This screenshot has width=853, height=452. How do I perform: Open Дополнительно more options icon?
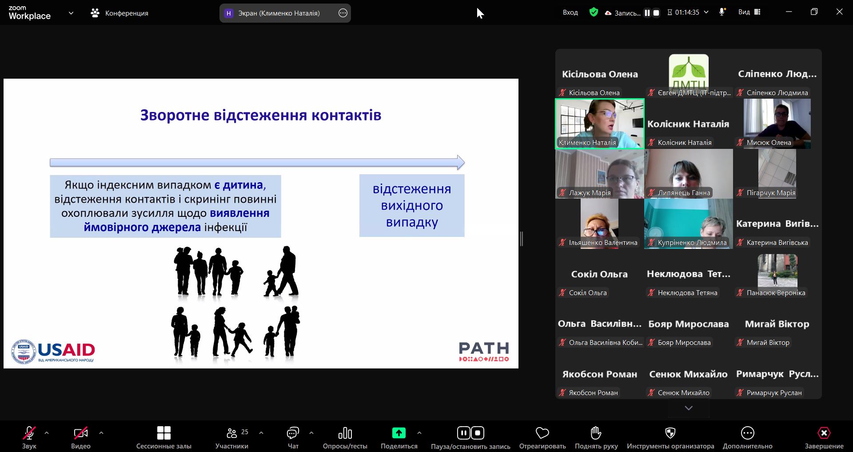click(x=747, y=433)
